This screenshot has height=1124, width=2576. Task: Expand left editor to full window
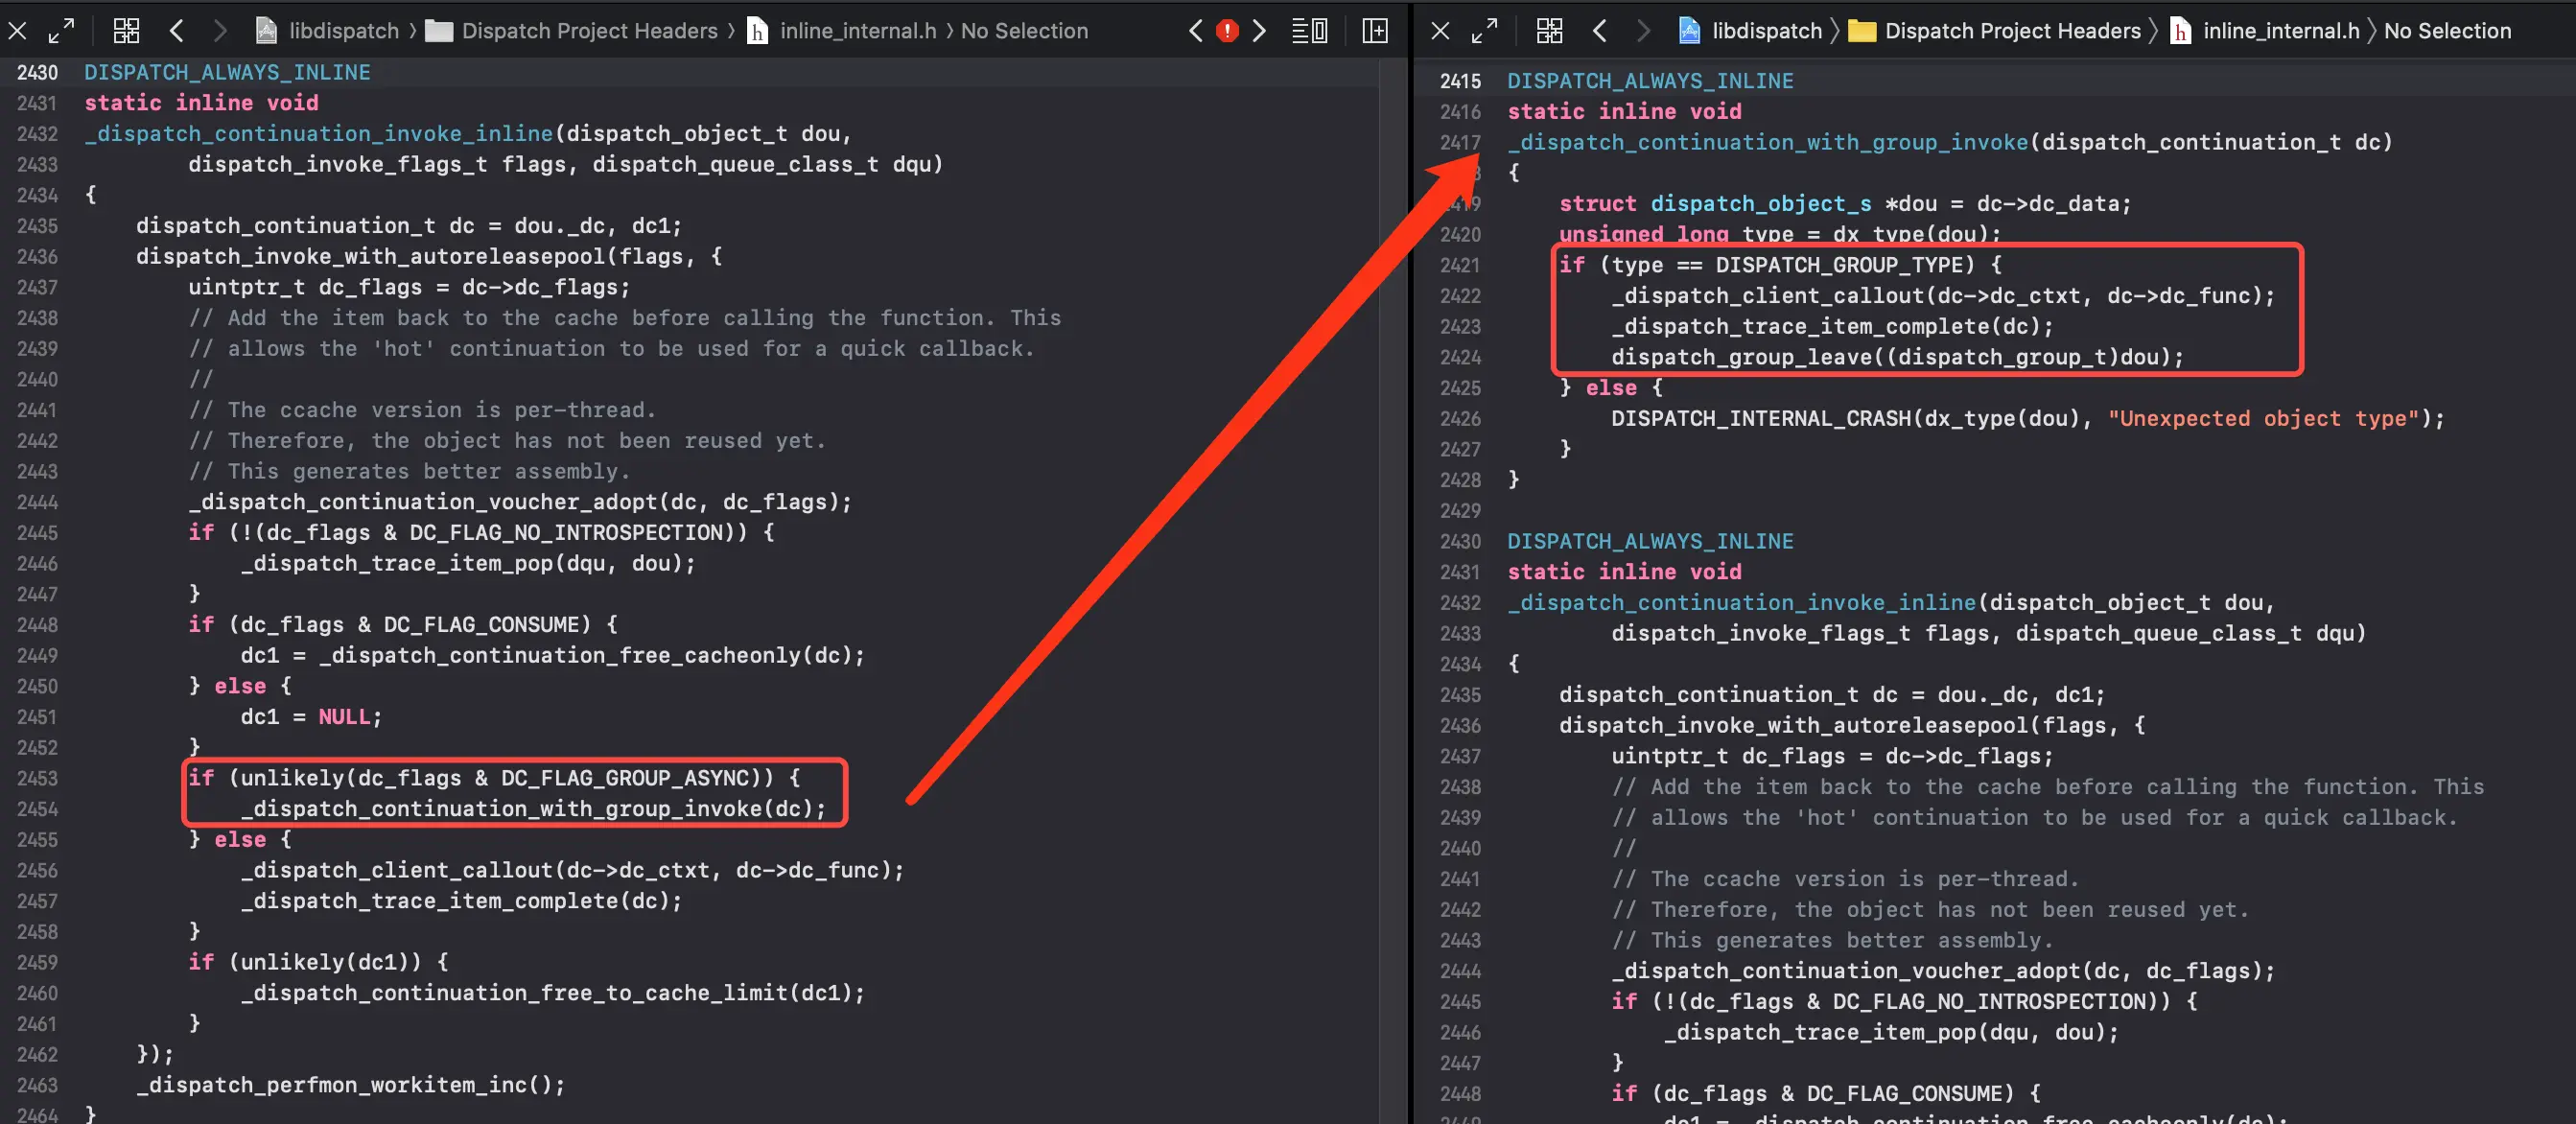61,31
